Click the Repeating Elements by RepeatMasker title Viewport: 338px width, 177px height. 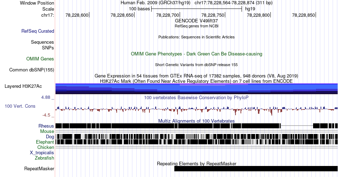click(x=197, y=163)
